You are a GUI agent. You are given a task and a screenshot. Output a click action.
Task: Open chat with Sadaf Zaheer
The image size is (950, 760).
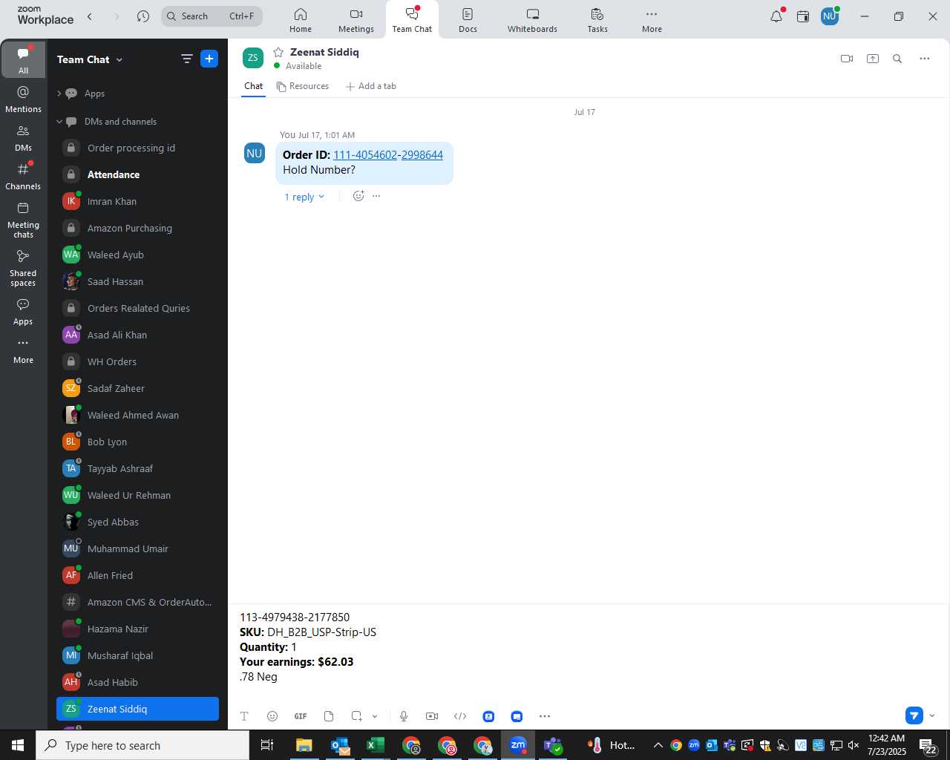(x=138, y=388)
